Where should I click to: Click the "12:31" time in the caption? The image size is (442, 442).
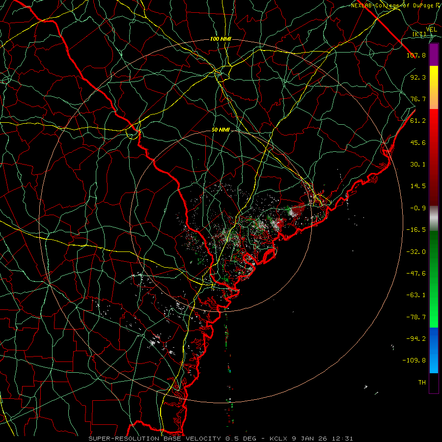coord(343,439)
